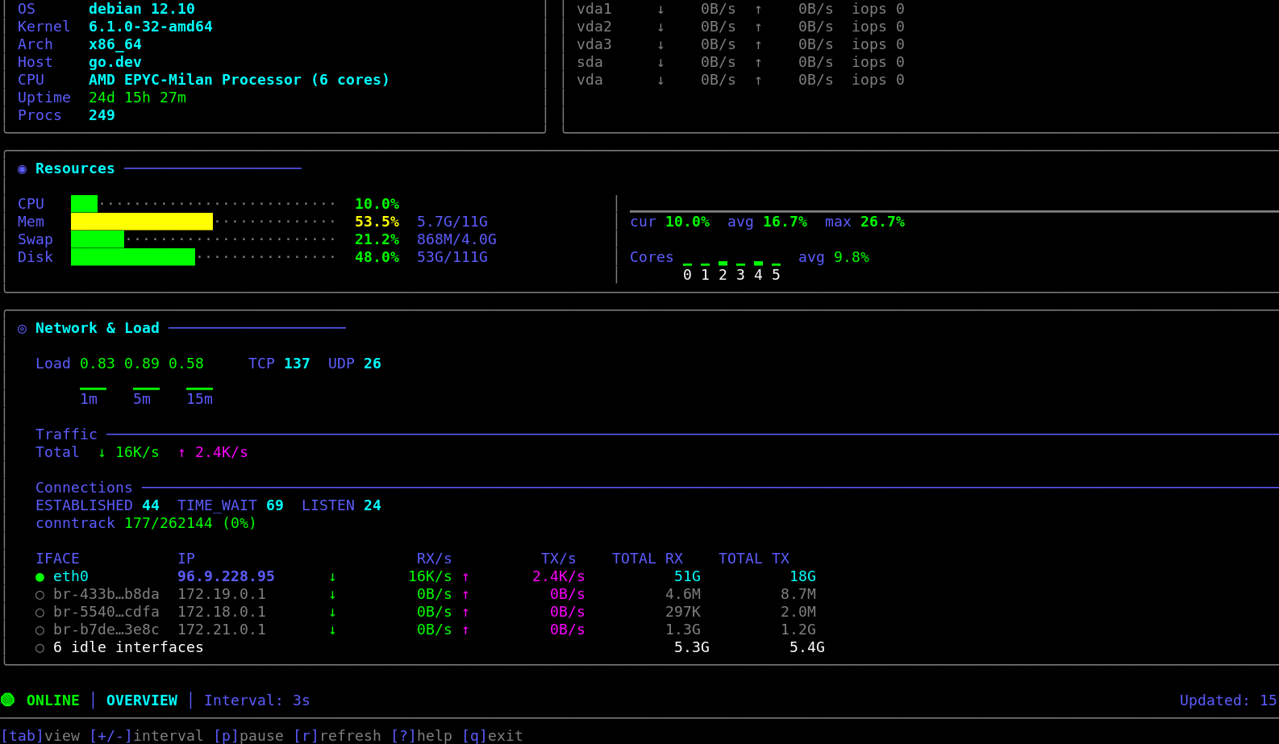
Task: Click the indicator circle for br-b7de…3e8c
Action: (x=40, y=630)
